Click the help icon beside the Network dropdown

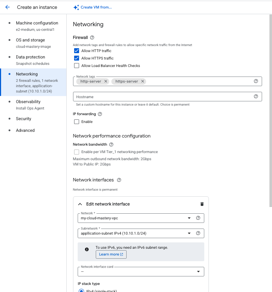(x=198, y=218)
